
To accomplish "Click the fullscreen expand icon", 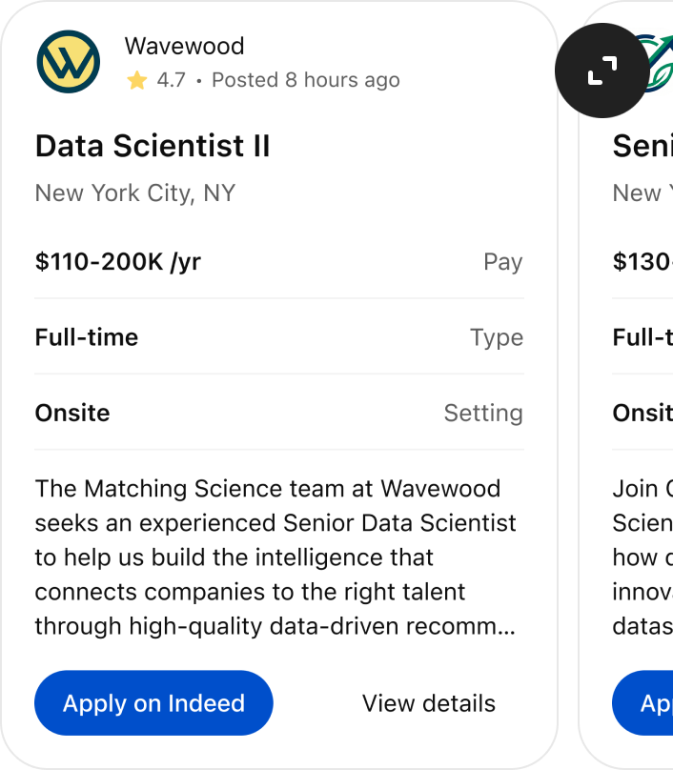I will pyautogui.click(x=602, y=71).
